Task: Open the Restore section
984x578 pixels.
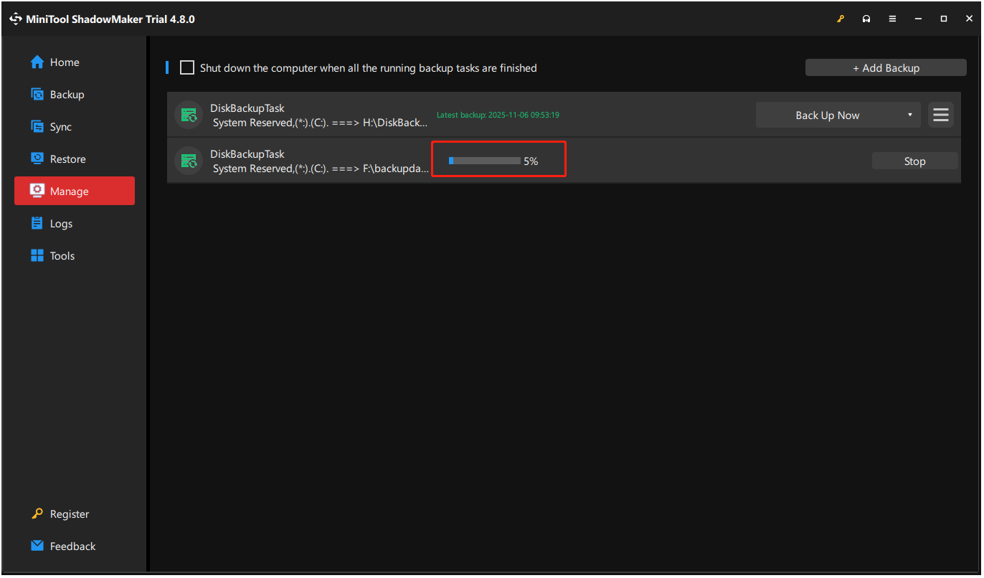Action: (x=67, y=158)
